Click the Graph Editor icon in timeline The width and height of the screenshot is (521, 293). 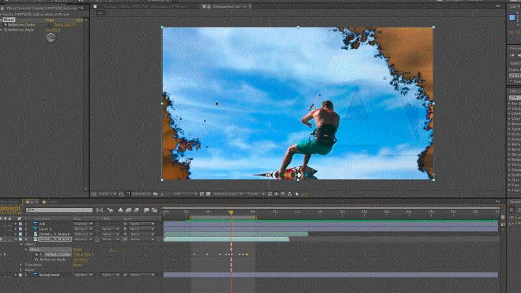coord(154,210)
